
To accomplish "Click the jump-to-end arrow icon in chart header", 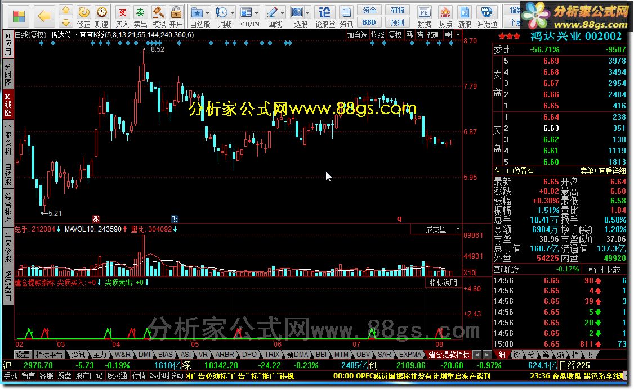I will (448, 35).
